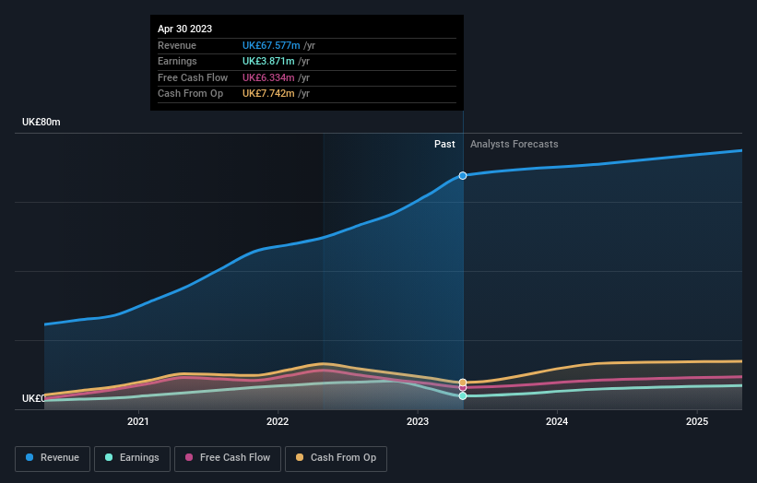This screenshot has width=757, height=483.
Task: Click the Cash From Op label in tooltip
Action: click(190, 94)
